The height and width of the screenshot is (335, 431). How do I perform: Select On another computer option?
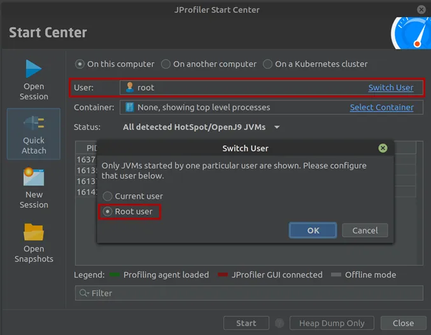pyautogui.click(x=209, y=64)
